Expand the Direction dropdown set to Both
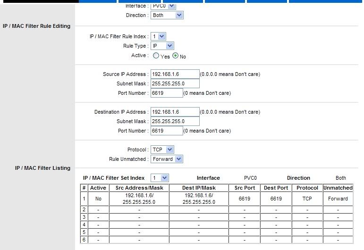This screenshot has width=364, height=250. click(x=167, y=16)
